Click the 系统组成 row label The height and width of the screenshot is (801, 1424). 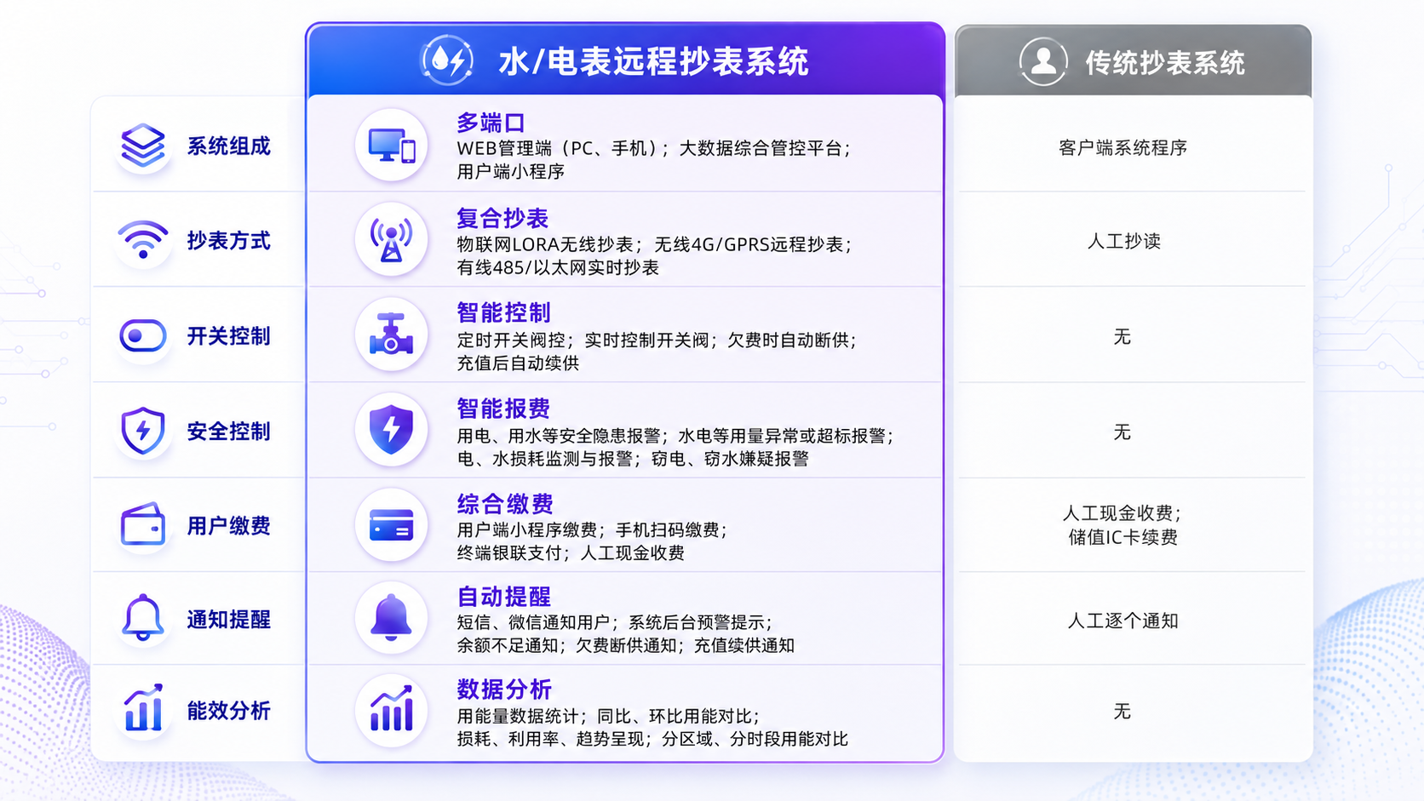click(229, 146)
